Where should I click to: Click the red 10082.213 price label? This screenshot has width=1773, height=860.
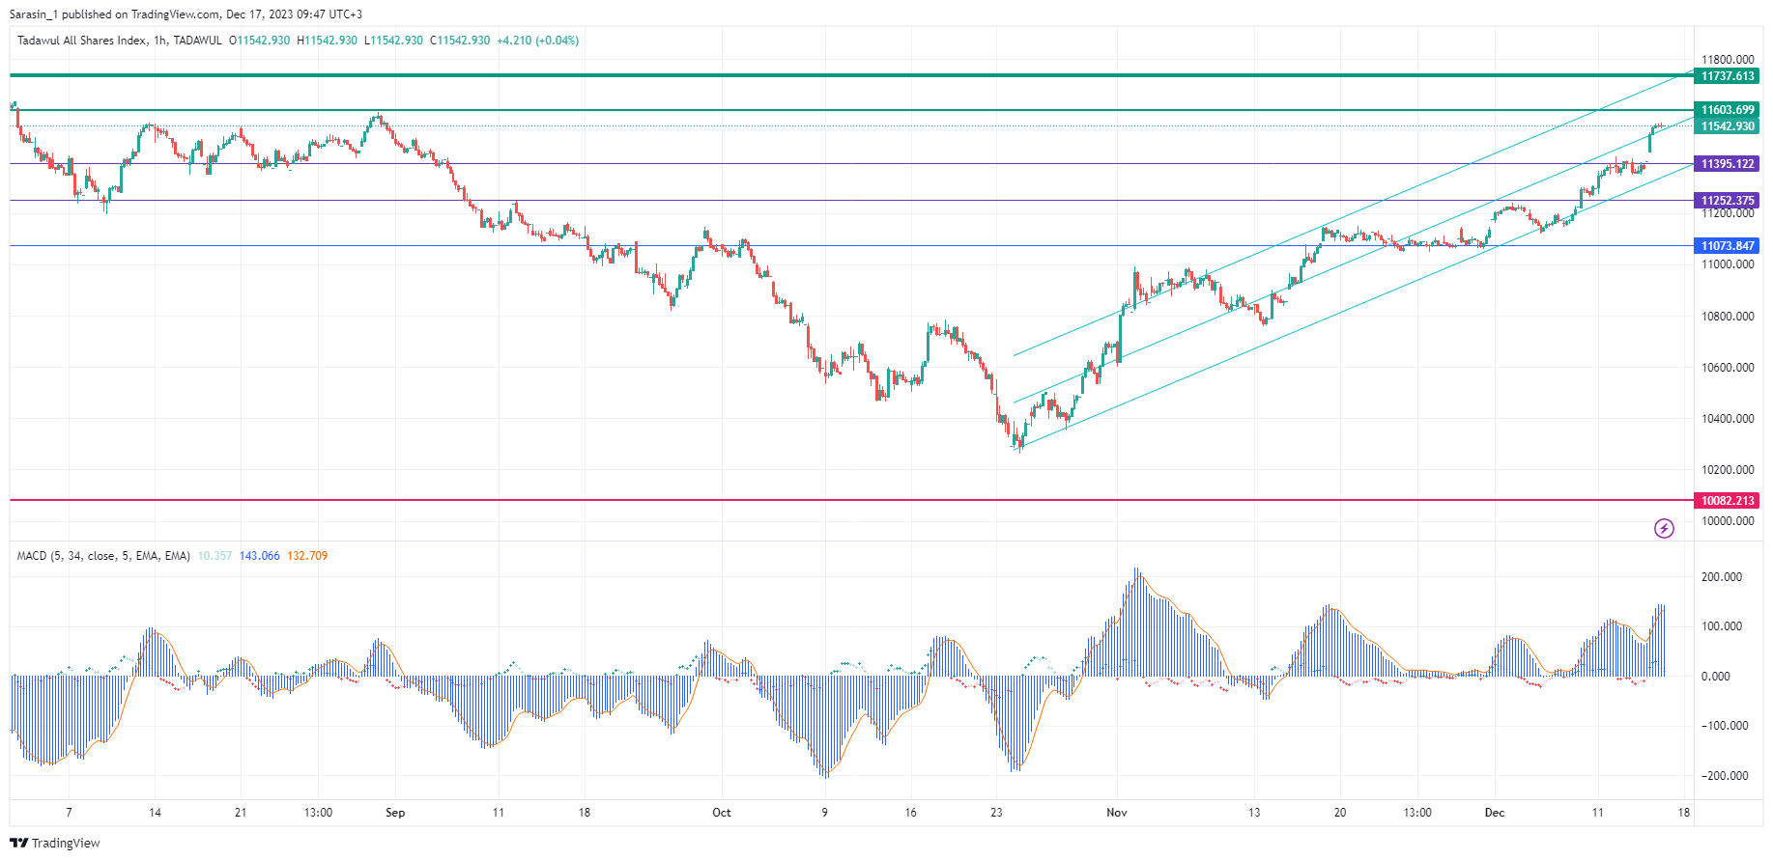[x=1728, y=501]
